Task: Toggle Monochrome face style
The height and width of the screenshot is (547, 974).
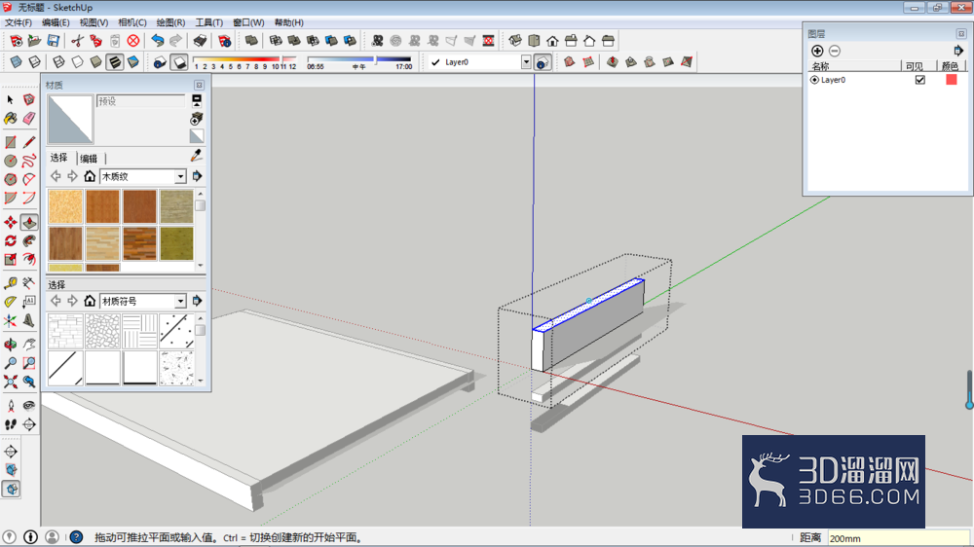Action: (x=132, y=62)
